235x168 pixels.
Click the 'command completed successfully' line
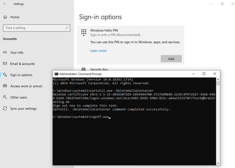(111, 110)
